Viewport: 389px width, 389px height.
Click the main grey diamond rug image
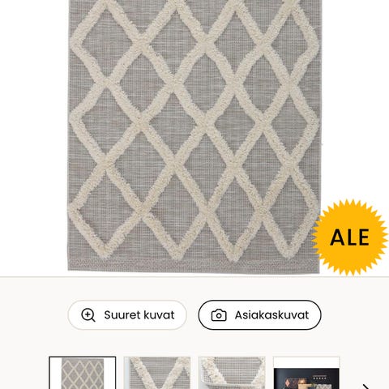tap(194, 136)
